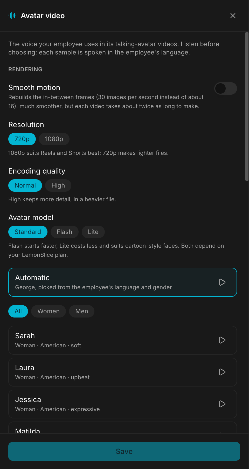The image size is (249, 469).
Task: Click the panel's vertical scrollbar
Action: point(247,106)
